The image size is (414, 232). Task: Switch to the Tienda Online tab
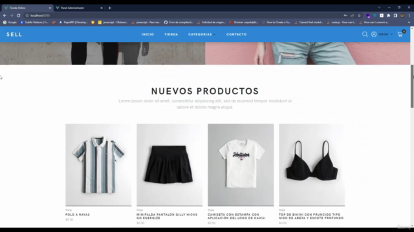coord(27,8)
